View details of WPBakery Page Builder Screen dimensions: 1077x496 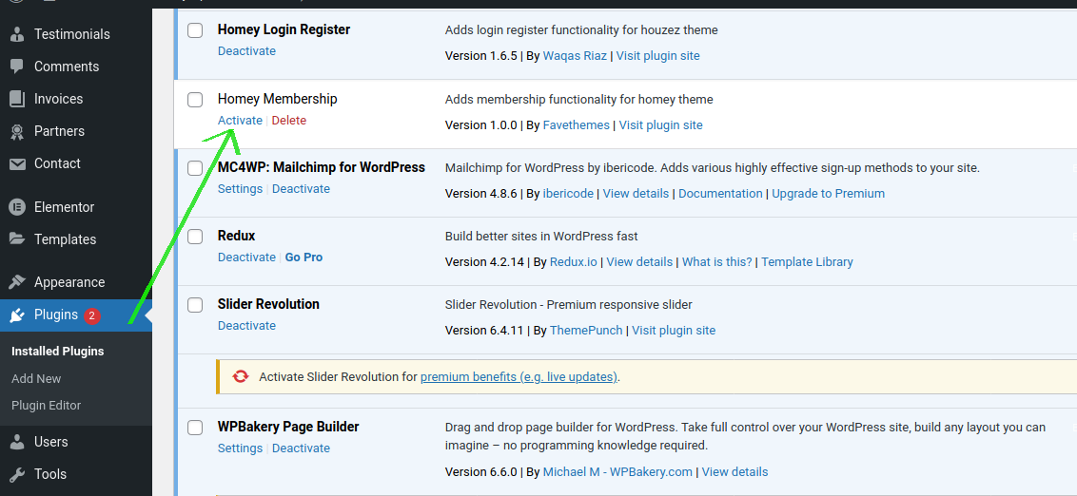coord(734,472)
